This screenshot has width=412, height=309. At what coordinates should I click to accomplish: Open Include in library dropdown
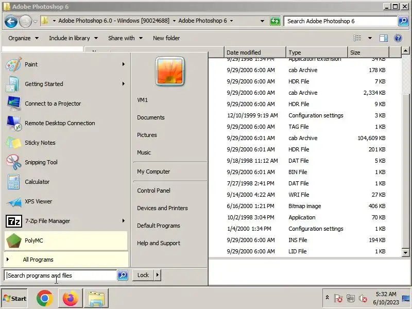click(73, 38)
